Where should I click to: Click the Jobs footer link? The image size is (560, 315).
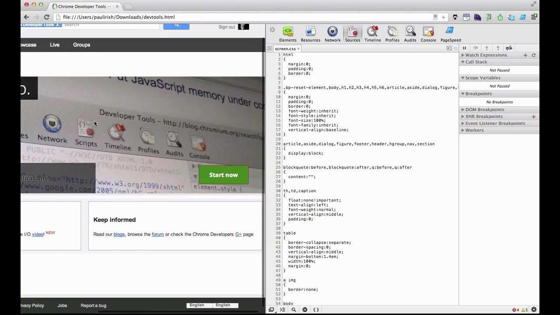coord(62,305)
